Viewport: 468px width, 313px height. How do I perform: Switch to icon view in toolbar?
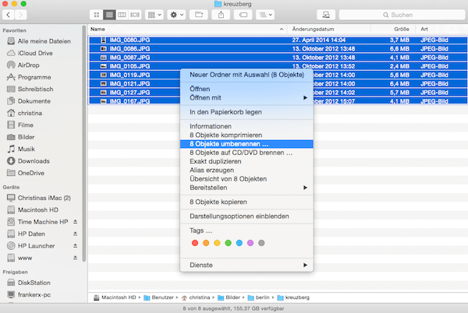pyautogui.click(x=96, y=15)
